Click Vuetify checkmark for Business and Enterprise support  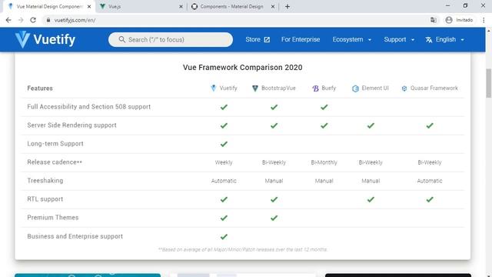[224, 237]
